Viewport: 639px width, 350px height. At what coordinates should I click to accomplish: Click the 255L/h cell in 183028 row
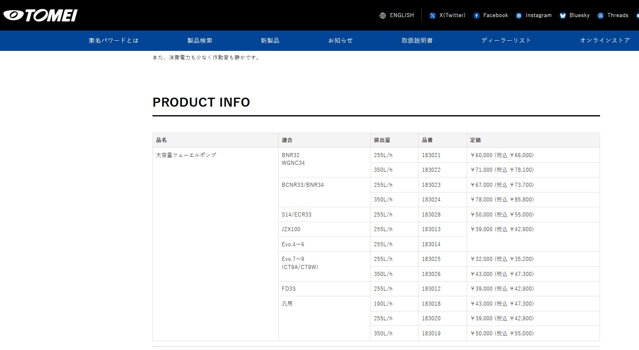394,214
